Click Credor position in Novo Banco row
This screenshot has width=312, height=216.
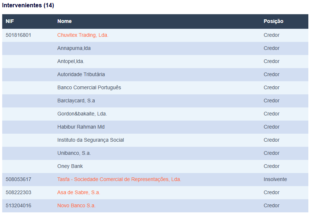(x=271, y=205)
